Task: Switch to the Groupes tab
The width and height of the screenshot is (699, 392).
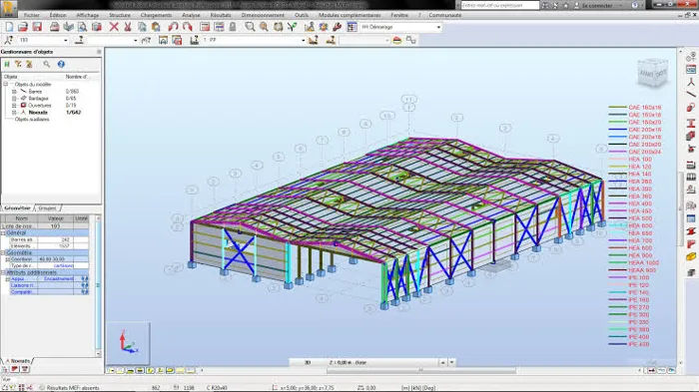Action: (x=47, y=208)
